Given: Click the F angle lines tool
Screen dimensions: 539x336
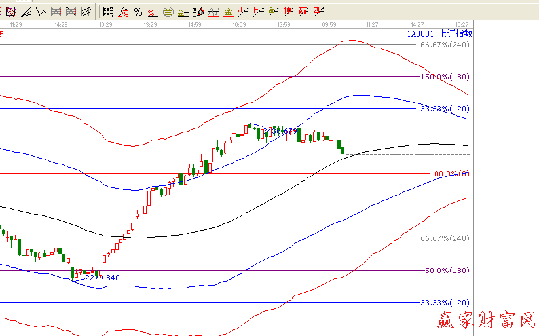Looking at the screenshot, I should [x=258, y=11].
